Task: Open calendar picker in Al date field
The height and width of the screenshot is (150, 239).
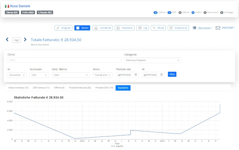Action: pyautogui.click(x=162, y=75)
